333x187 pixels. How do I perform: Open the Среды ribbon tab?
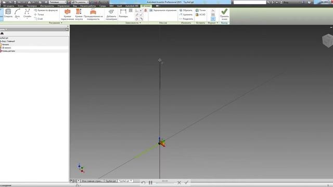click(x=103, y=6)
